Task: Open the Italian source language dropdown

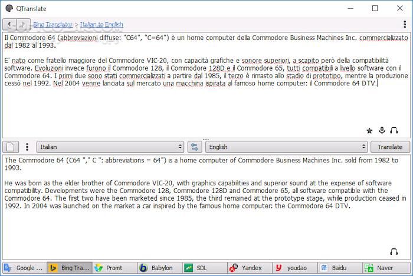Action: [x=110, y=147]
